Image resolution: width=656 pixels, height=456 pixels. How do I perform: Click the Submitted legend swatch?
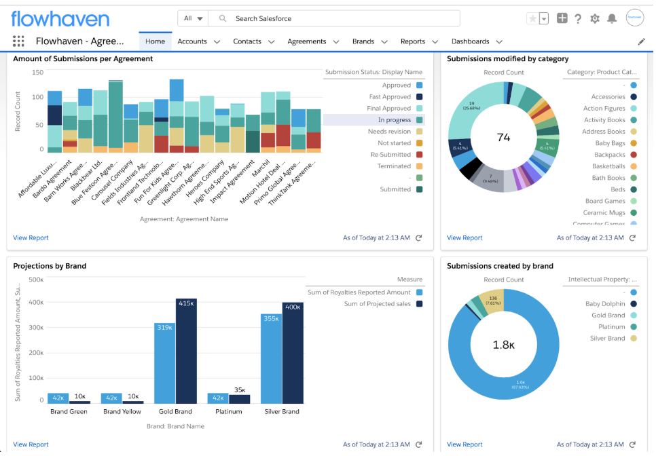419,189
